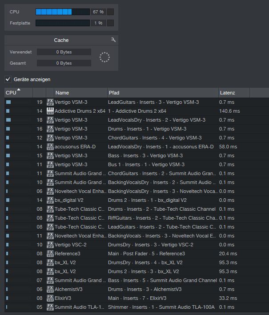Click FX icon of Bus 1 Vertigo VSM-3
The image size is (269, 315).
pyautogui.click(x=50, y=164)
